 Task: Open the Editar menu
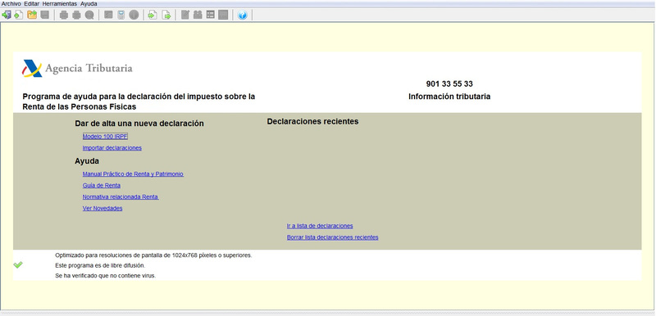[31, 3]
